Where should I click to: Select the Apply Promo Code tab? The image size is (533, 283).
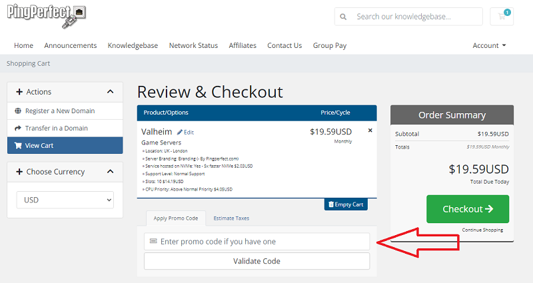pos(176,218)
